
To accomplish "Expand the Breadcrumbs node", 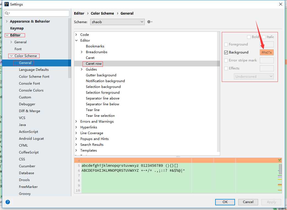I will click(82, 52).
